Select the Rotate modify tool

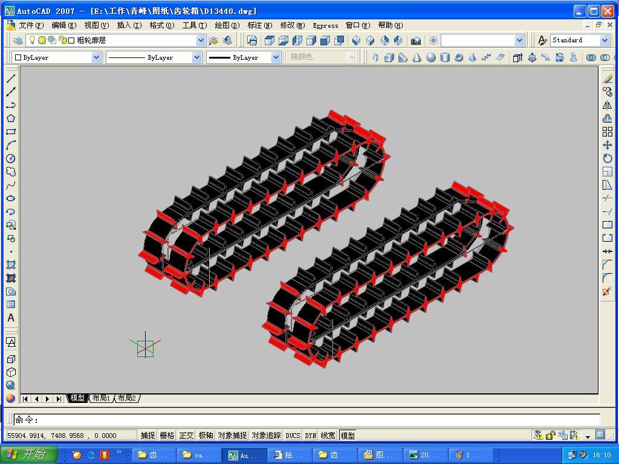(608, 159)
